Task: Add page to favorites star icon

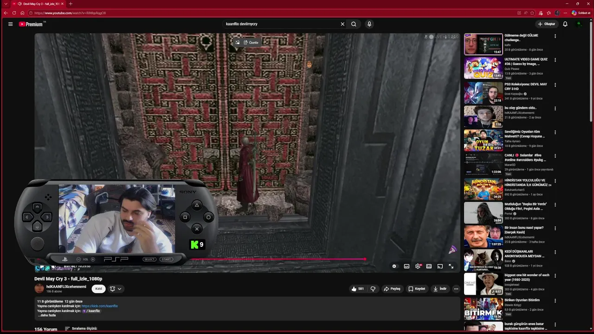Action: pyautogui.click(x=532, y=13)
